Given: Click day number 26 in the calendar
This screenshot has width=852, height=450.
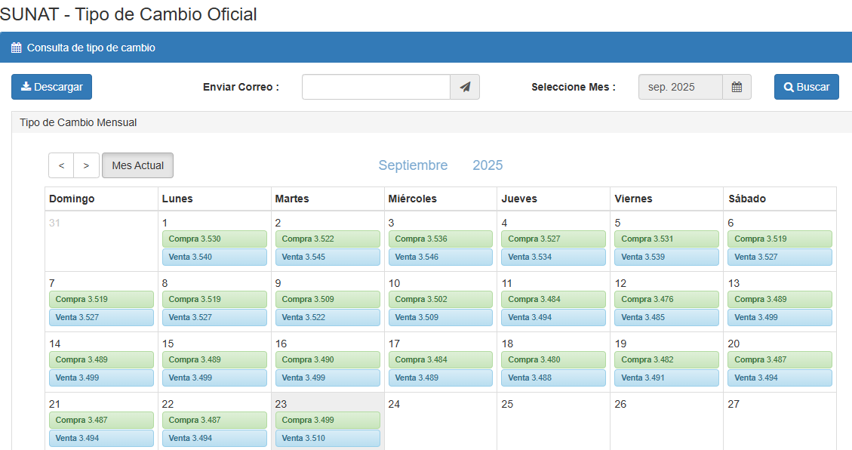Looking at the screenshot, I should [620, 405].
